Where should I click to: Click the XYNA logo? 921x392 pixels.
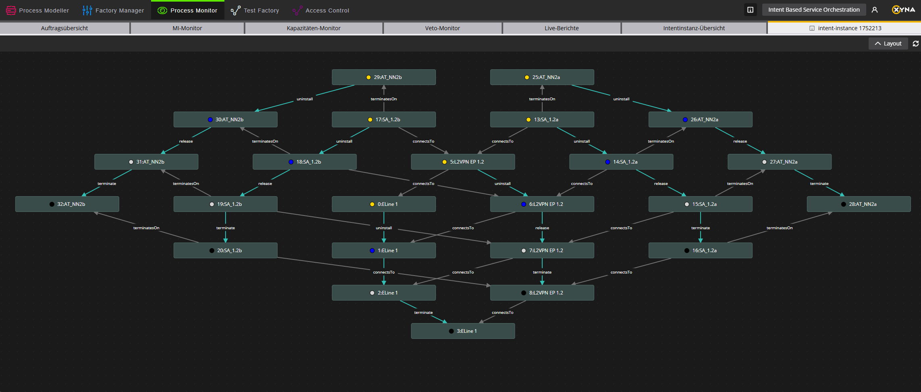(x=903, y=10)
